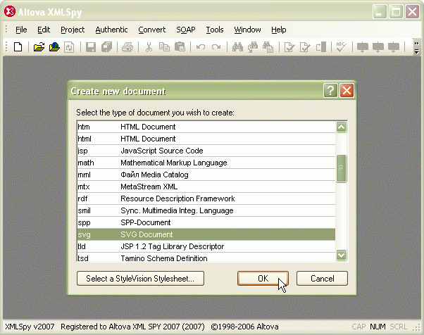The width and height of the screenshot is (424, 335).
Task: Select the mml Media Catalog row
Action: 206,175
